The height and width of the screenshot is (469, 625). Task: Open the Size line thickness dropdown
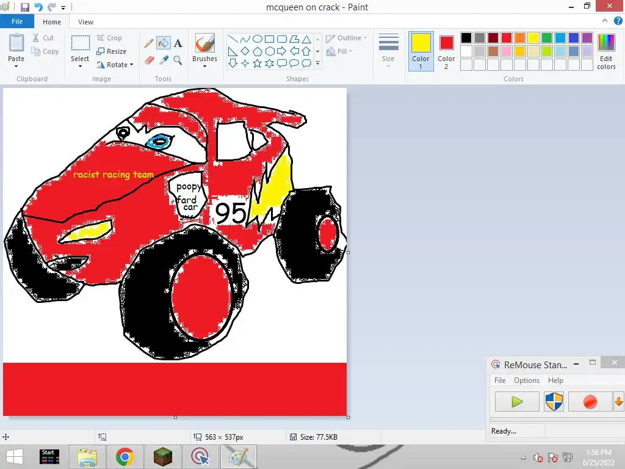pos(388,51)
